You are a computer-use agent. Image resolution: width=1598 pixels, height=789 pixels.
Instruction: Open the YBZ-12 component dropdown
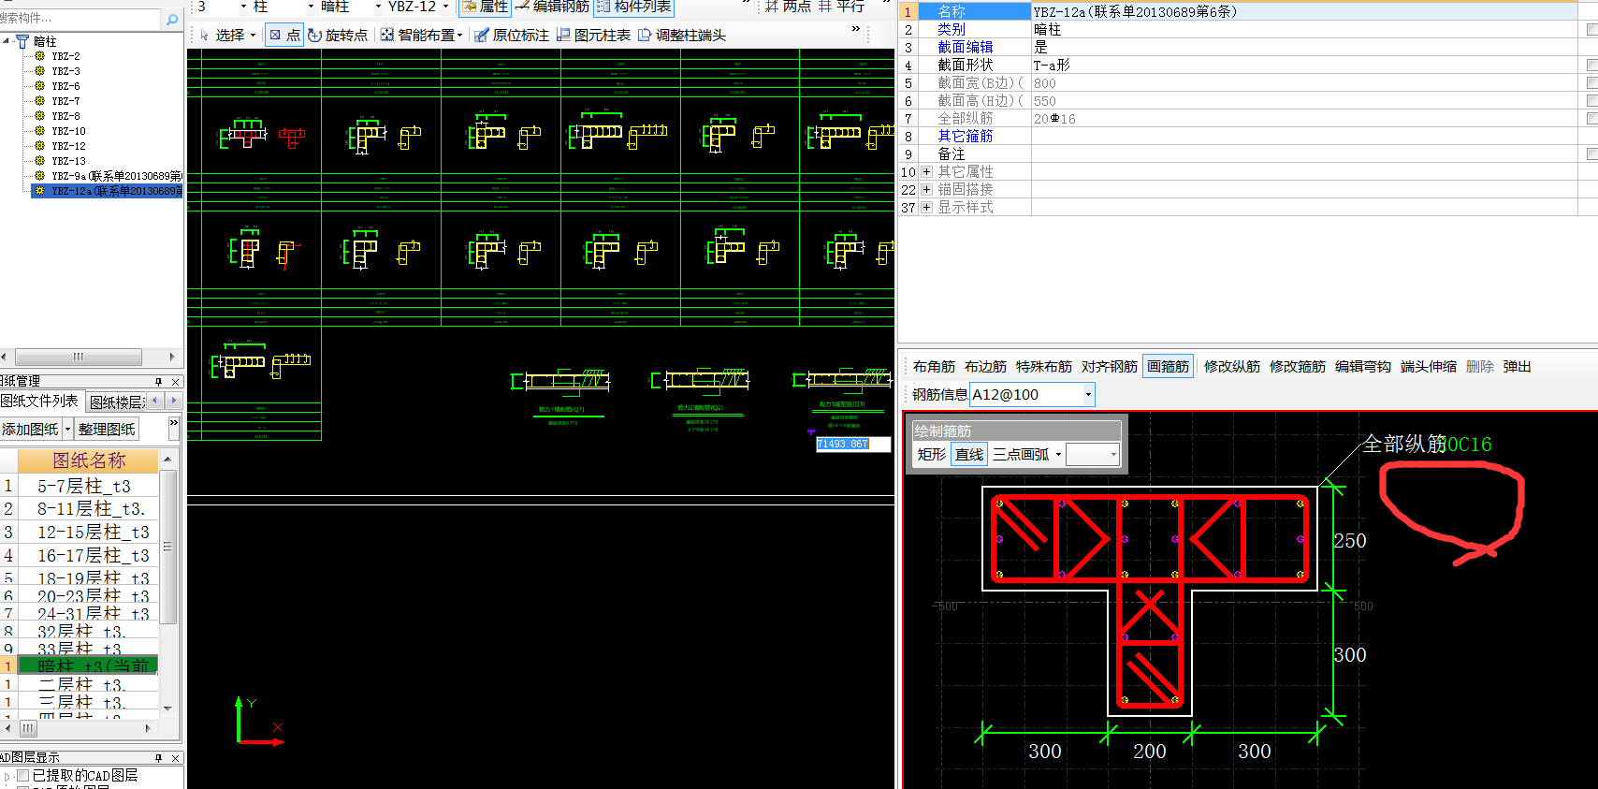tap(445, 7)
